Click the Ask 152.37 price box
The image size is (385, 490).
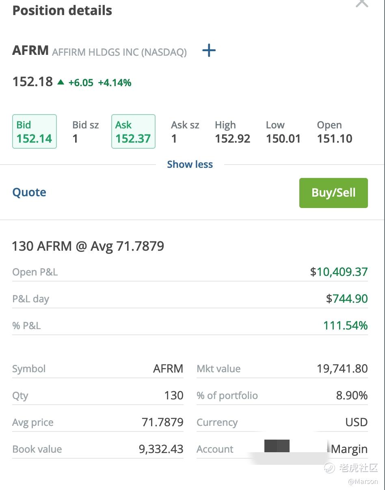tap(133, 132)
